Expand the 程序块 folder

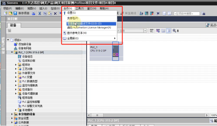click(16, 65)
